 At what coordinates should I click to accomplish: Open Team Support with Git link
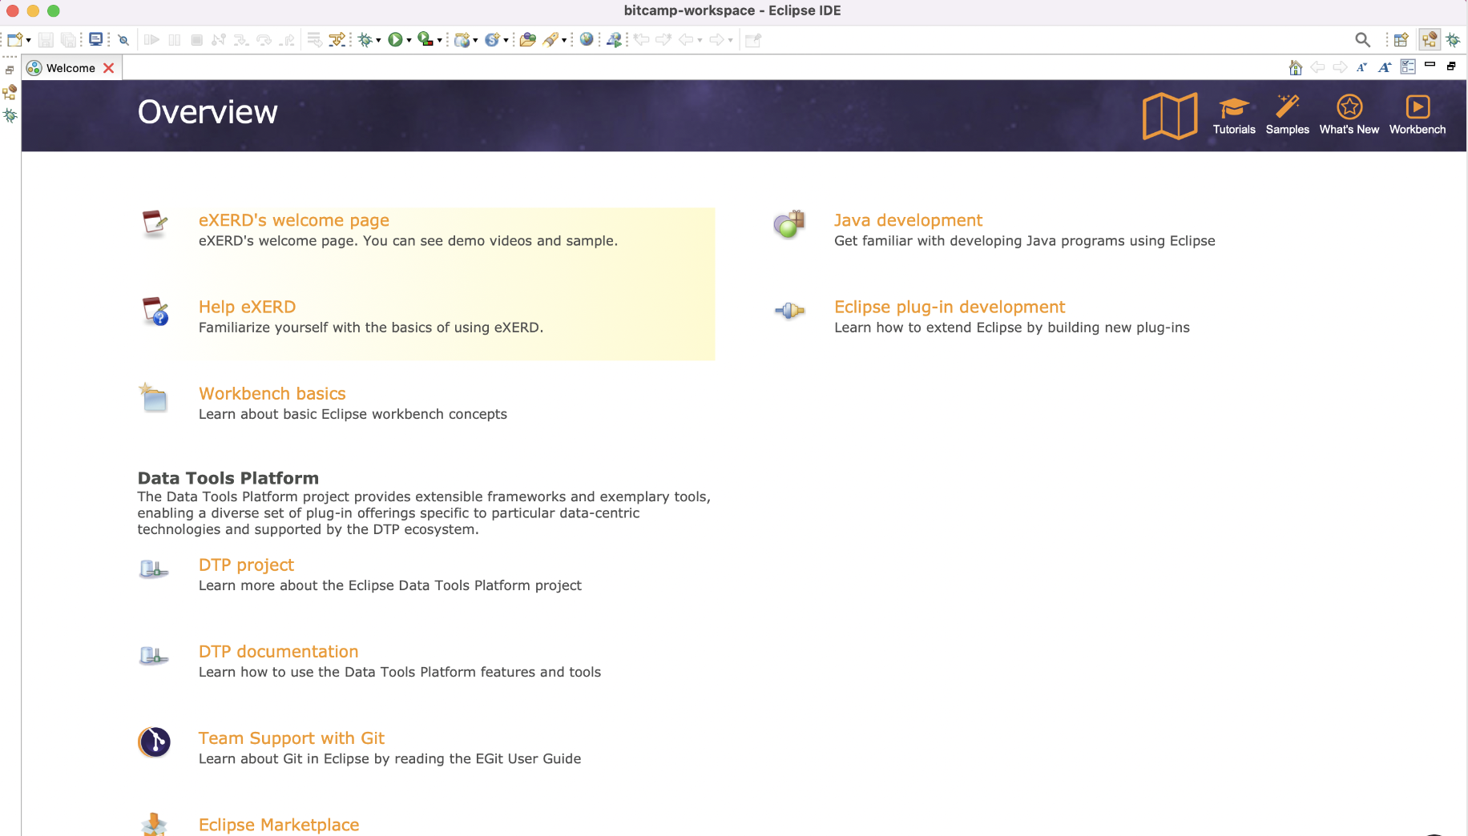click(292, 738)
